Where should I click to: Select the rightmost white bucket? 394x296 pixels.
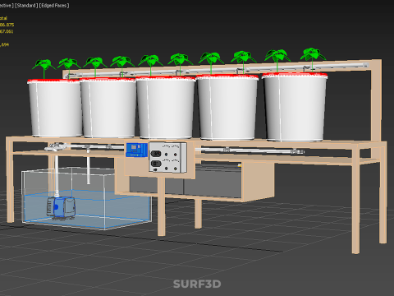295,107
